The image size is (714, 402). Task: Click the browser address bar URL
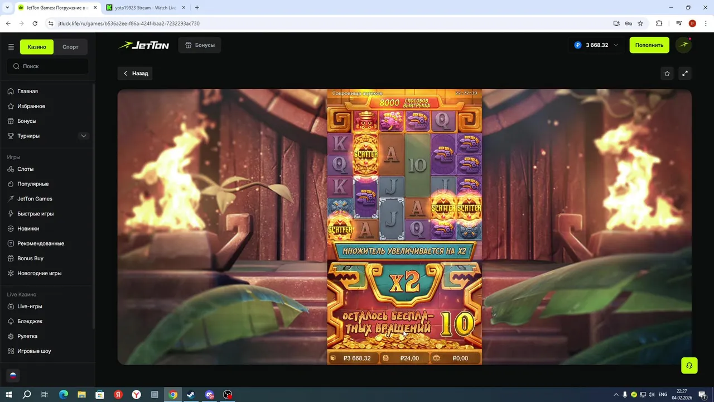tap(129, 23)
